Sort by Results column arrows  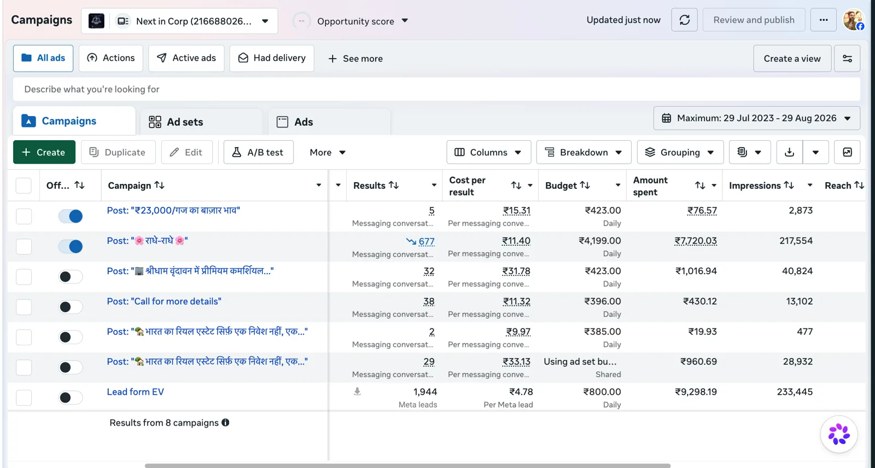click(x=394, y=186)
